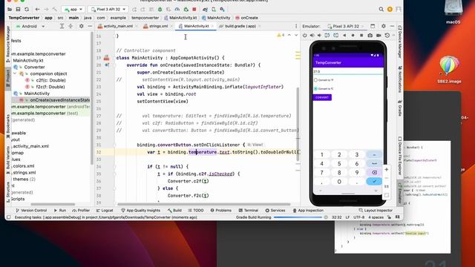The image size is (475, 267).
Task: Open the app run configuration dropdown
Action: 73,10
